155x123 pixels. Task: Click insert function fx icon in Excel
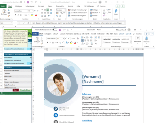(x=28, y=23)
